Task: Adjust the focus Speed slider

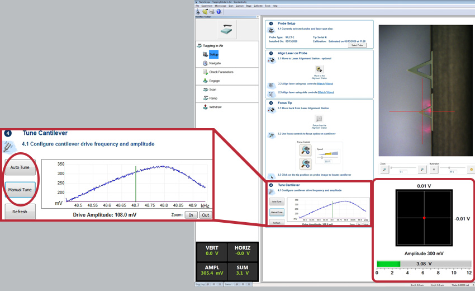Action: tap(327, 157)
